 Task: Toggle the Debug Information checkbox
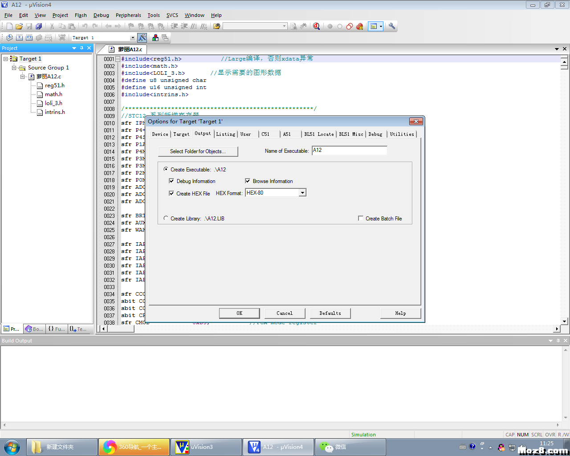coord(171,181)
